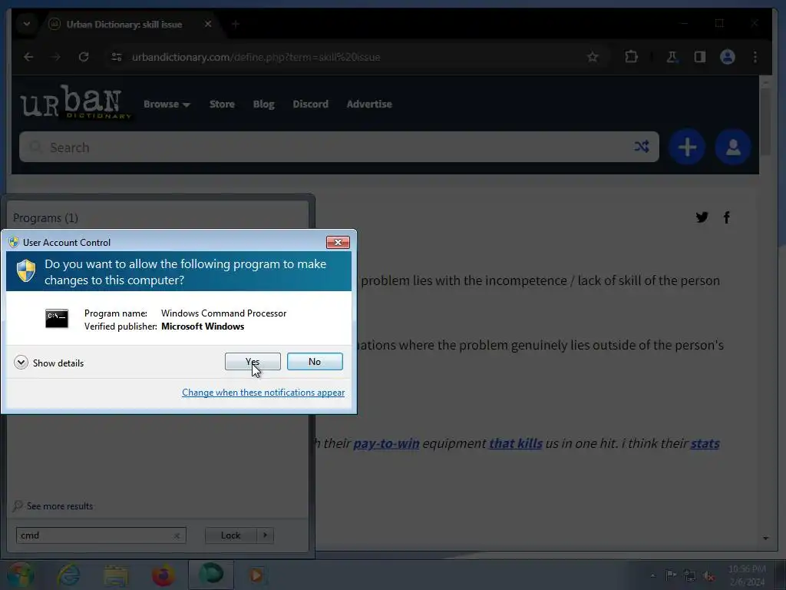
Task: Expand Show details chevron in UAC dialog
Action: pyautogui.click(x=21, y=363)
